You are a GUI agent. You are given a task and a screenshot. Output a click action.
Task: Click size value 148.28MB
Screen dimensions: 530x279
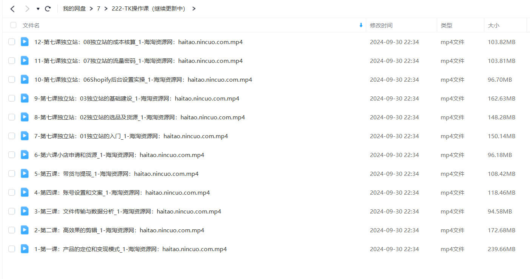[x=501, y=117]
